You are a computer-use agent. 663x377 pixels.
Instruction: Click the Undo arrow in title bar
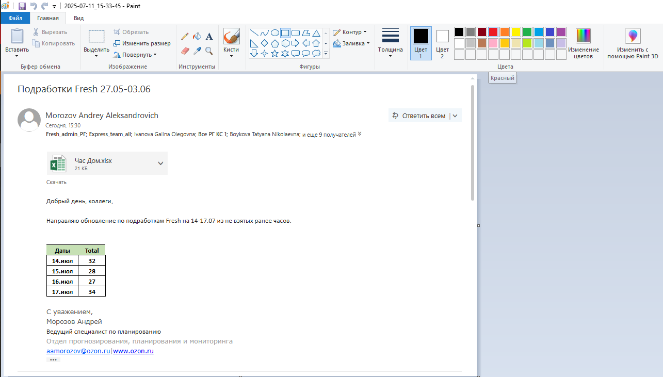(34, 6)
